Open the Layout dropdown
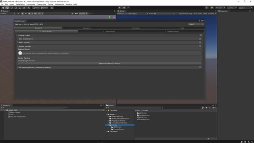Viewport: 254px width, 143px height. (x=245, y=8)
